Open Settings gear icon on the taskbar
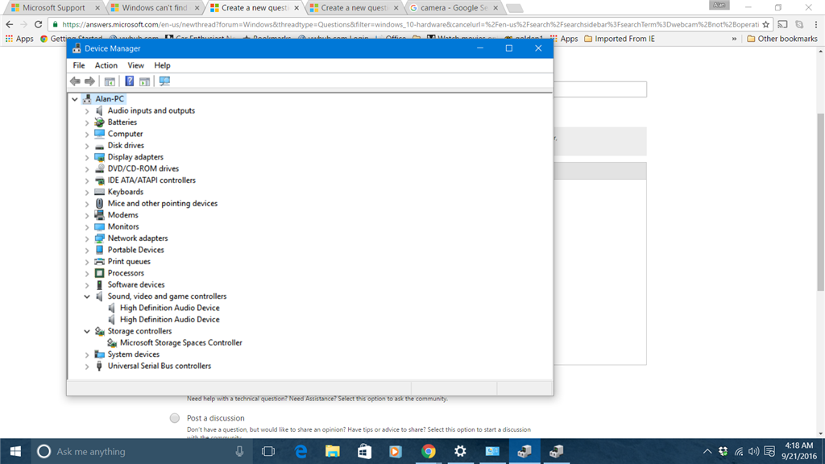Viewport: 825px width, 464px height. tap(460, 451)
